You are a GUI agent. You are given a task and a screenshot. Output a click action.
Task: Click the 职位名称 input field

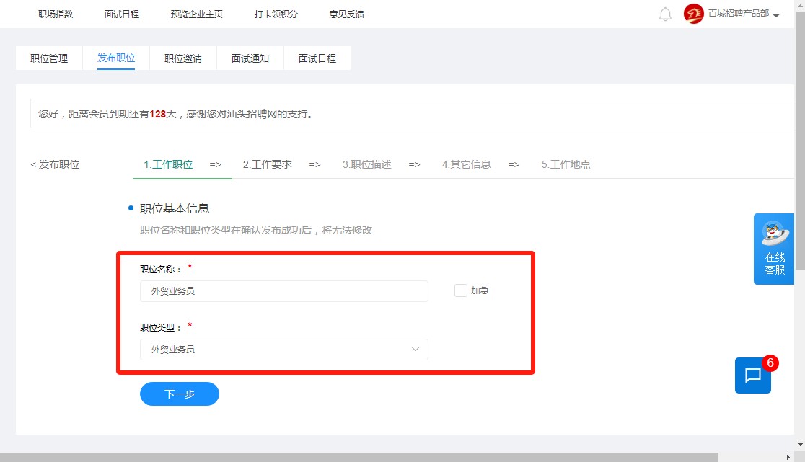[283, 291]
